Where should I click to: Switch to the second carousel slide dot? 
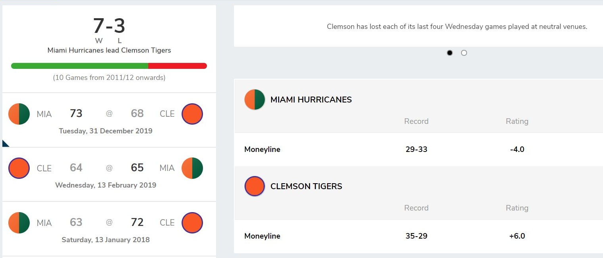click(464, 53)
